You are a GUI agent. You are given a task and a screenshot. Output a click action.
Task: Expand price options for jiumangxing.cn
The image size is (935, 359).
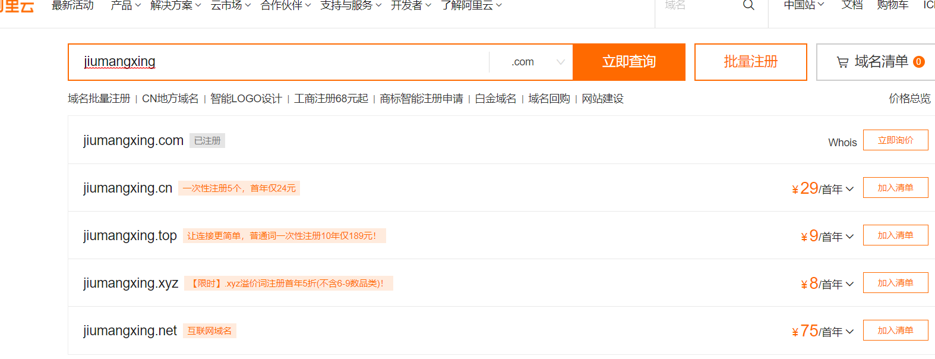[850, 189]
